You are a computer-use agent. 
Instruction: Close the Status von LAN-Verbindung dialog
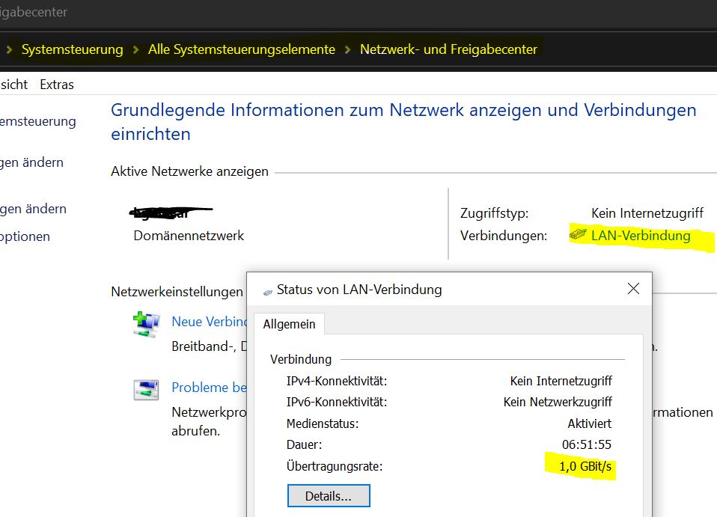633,289
